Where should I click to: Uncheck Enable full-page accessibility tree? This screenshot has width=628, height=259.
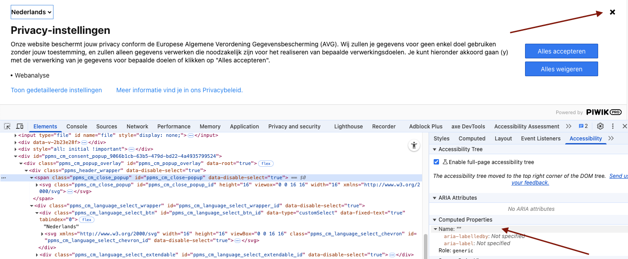click(x=437, y=162)
